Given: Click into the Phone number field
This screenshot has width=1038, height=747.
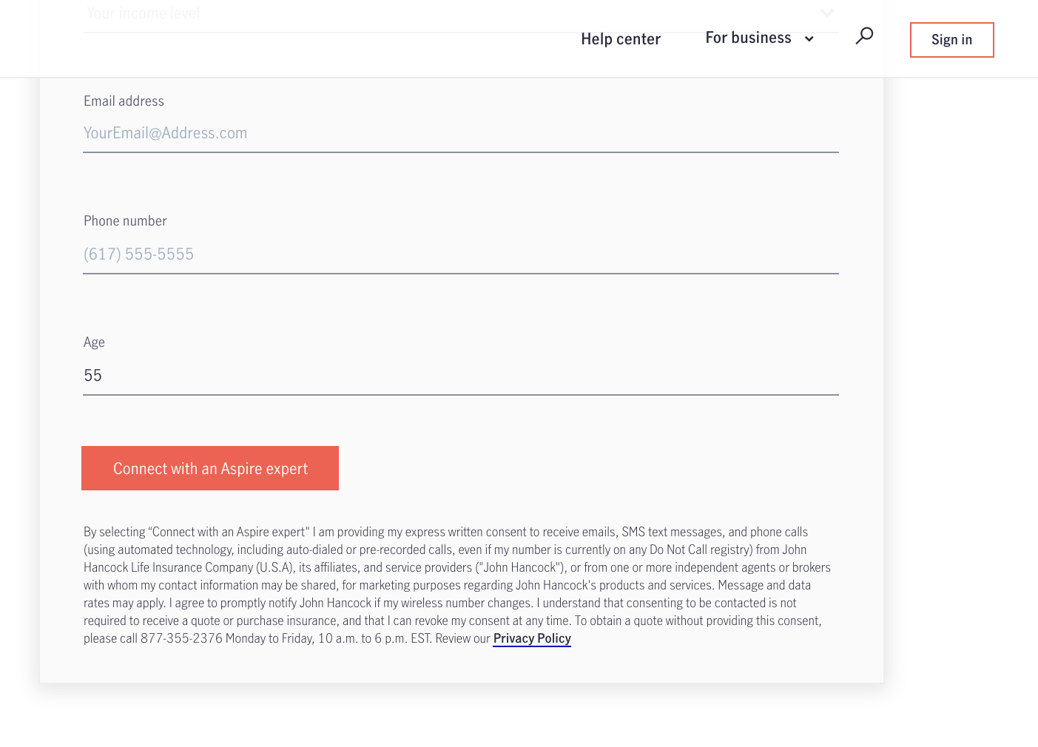Looking at the screenshot, I should tap(460, 255).
